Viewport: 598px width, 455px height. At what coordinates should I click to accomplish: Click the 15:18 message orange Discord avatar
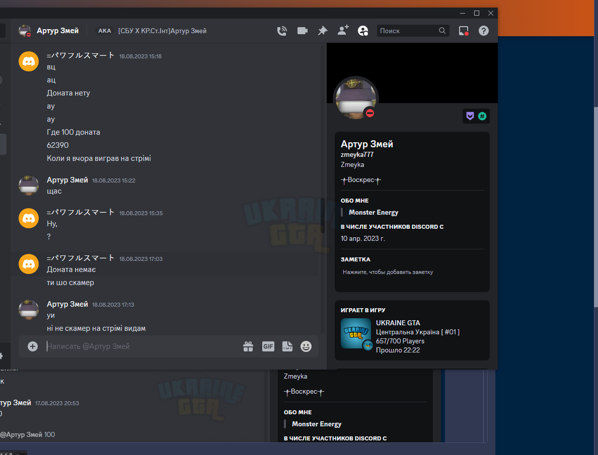coord(29,61)
